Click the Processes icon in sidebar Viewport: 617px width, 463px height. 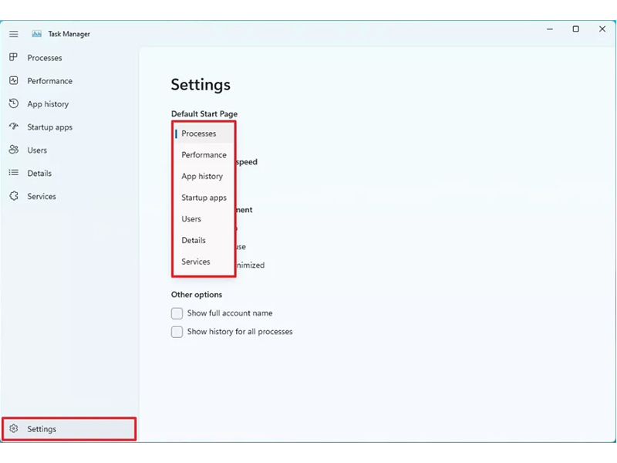(x=13, y=57)
